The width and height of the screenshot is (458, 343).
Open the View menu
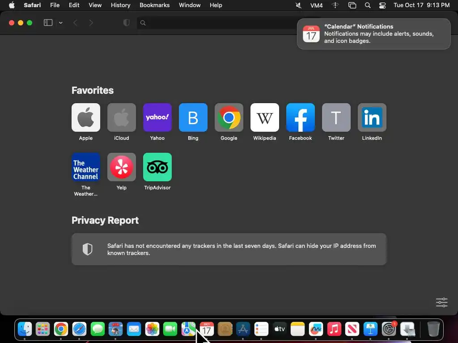click(95, 5)
